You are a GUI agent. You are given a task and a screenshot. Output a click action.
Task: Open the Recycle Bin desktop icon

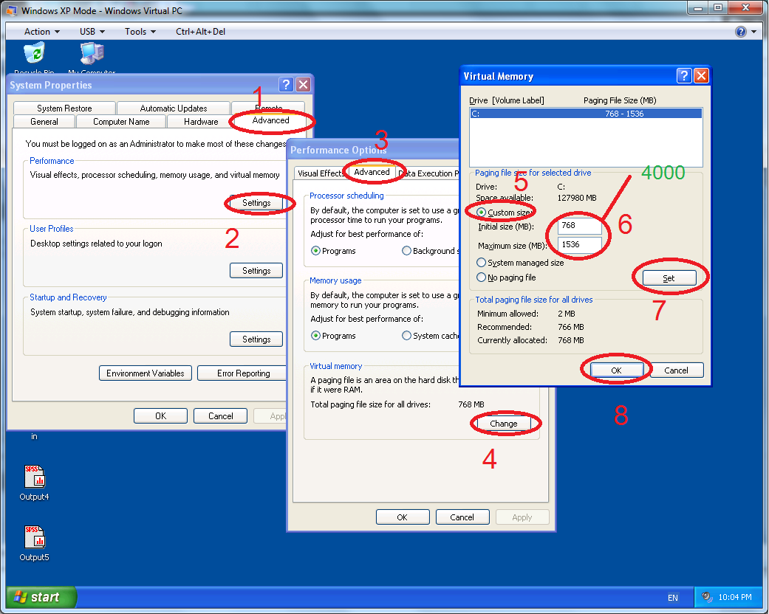pos(34,53)
